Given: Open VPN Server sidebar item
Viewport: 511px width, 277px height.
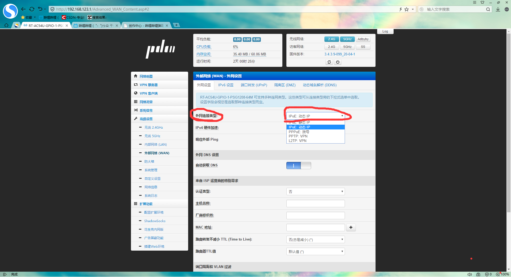Looking at the screenshot, I should click(159, 85).
